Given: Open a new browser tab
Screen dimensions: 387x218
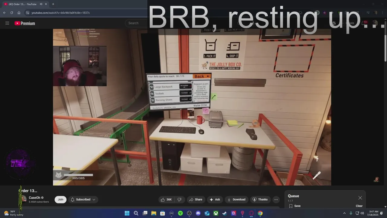Looking at the screenshot, I should [x=53, y=4].
